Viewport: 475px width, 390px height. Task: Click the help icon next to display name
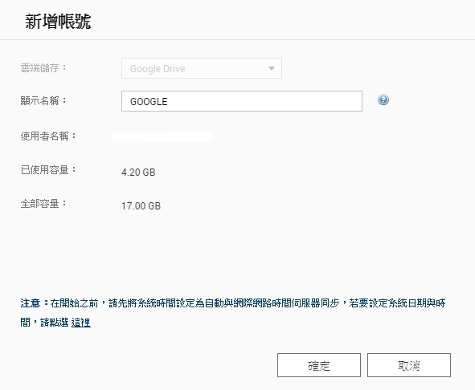(x=383, y=100)
